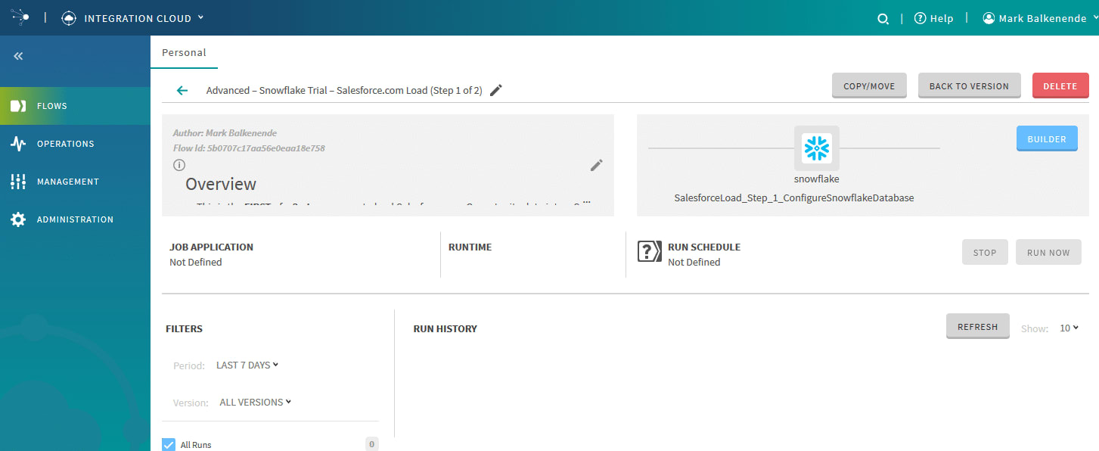Select Operations from the left sidebar
Image resolution: width=1099 pixels, height=451 pixels.
coord(66,144)
